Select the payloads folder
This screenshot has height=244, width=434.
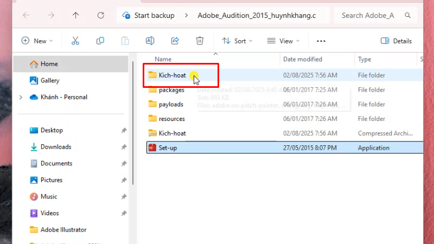284,104
